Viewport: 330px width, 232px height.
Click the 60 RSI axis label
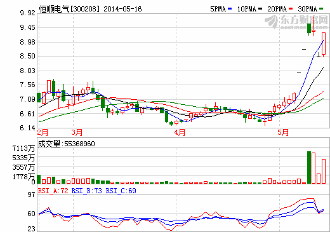point(32,214)
